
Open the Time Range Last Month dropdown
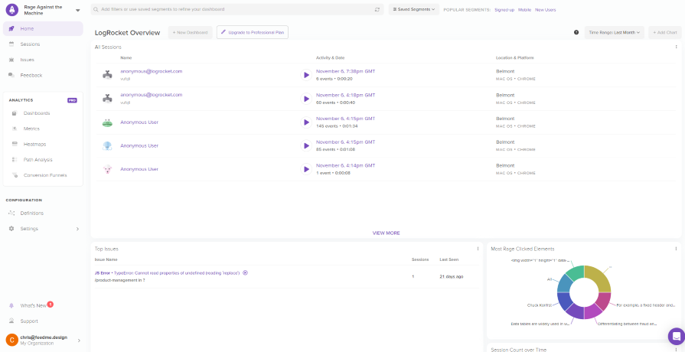click(x=614, y=33)
